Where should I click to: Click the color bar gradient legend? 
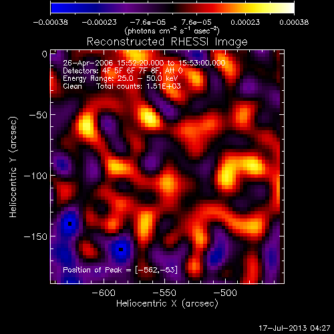click(x=172, y=8)
